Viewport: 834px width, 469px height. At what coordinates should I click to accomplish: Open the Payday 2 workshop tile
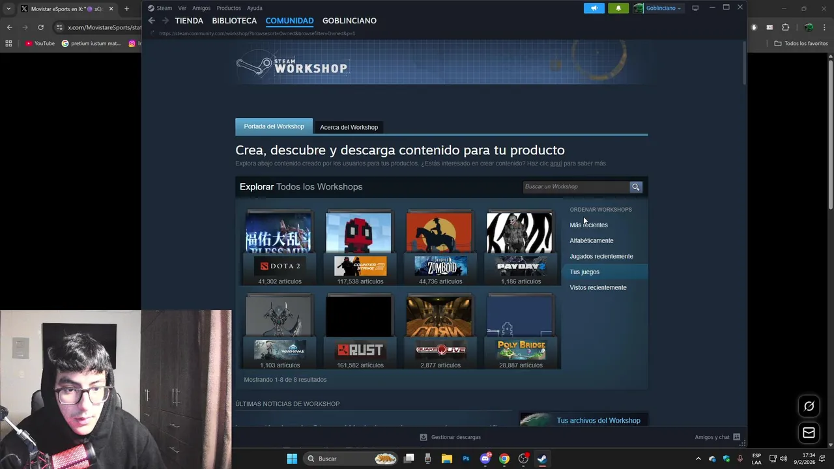[521, 248]
